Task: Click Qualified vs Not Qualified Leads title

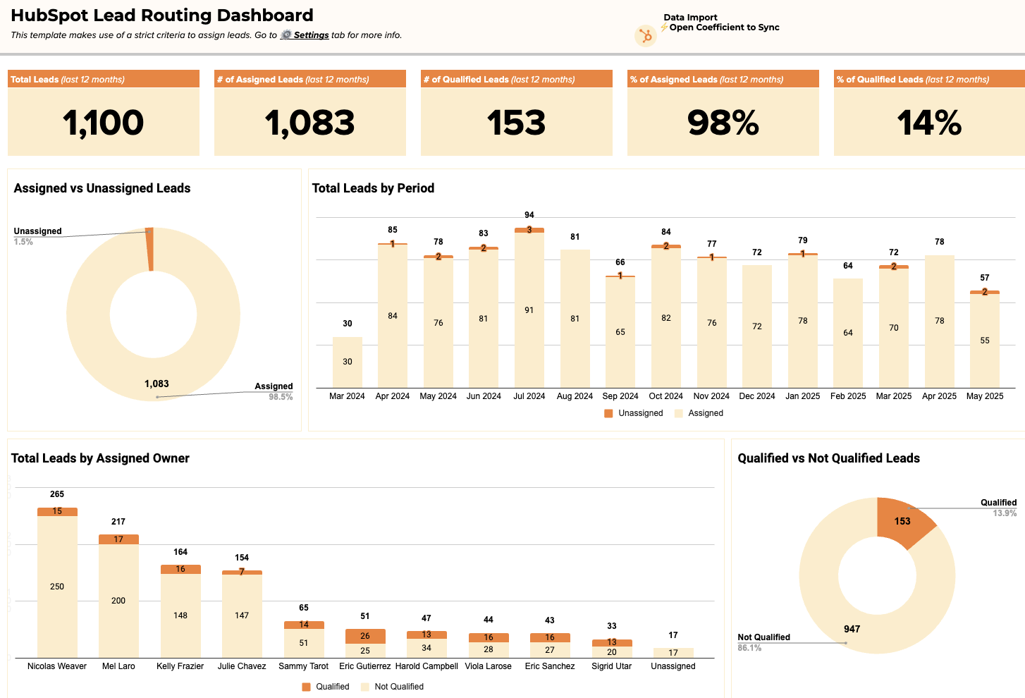Action: pos(828,458)
